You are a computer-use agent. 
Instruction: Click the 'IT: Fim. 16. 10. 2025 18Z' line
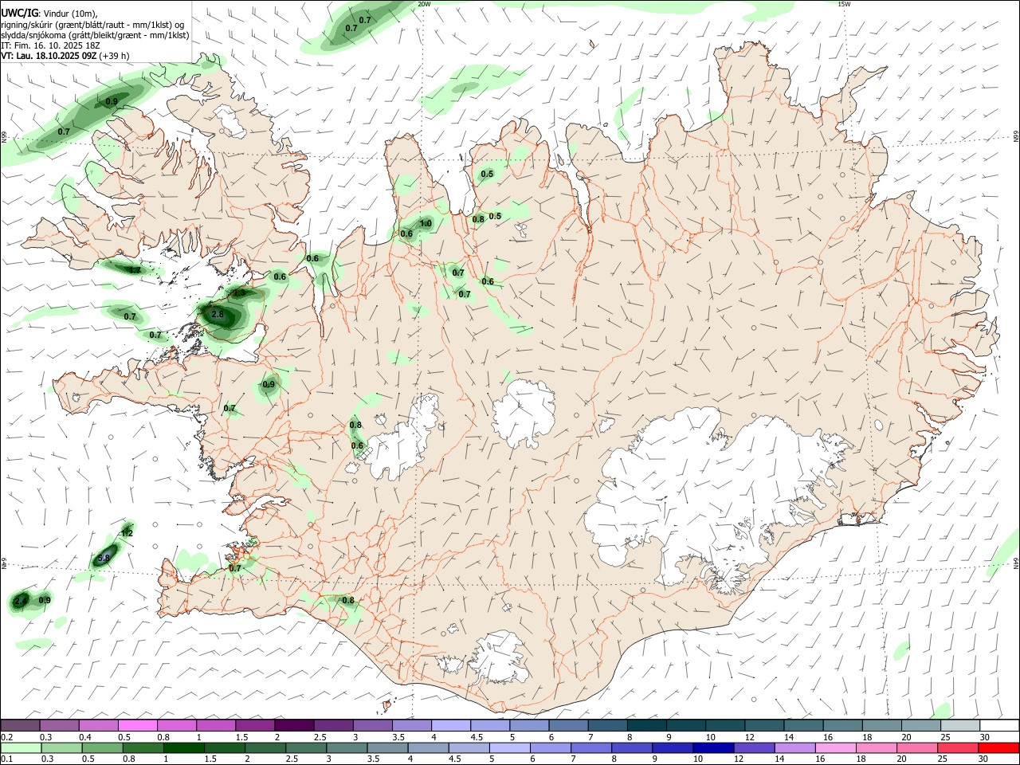[x=50, y=45]
